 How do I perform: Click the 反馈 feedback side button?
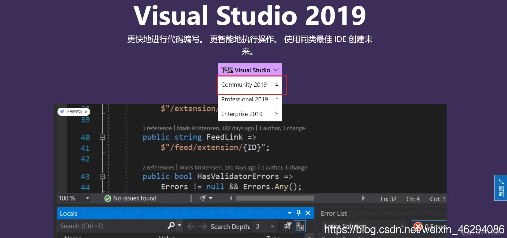[501, 188]
